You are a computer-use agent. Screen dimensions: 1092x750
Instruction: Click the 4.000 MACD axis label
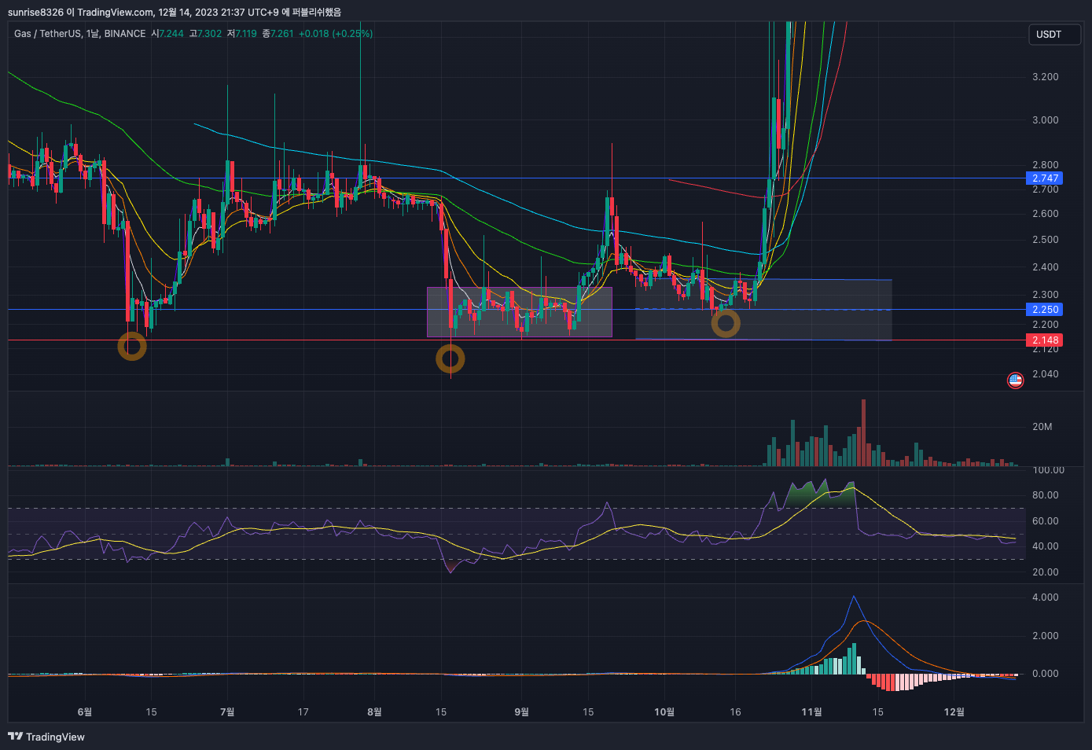(1045, 597)
